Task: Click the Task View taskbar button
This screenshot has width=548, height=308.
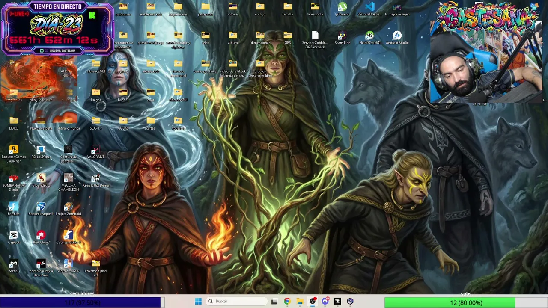Action: click(x=274, y=301)
